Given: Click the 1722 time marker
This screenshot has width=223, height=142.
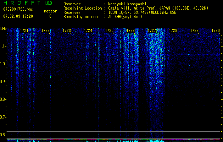Looking at the screenshot, I should 45,31.
